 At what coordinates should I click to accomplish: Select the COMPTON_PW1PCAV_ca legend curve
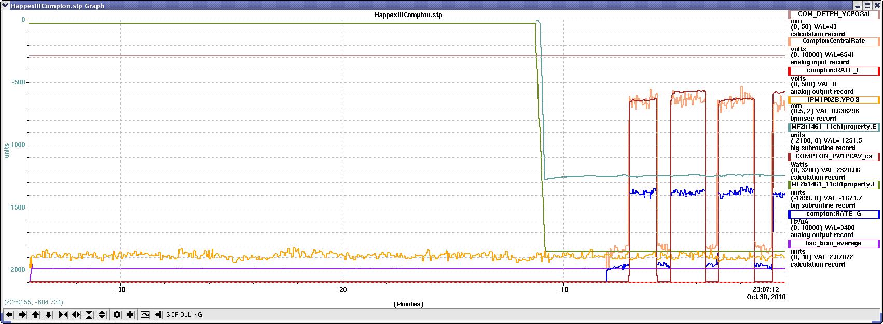pyautogui.click(x=834, y=156)
